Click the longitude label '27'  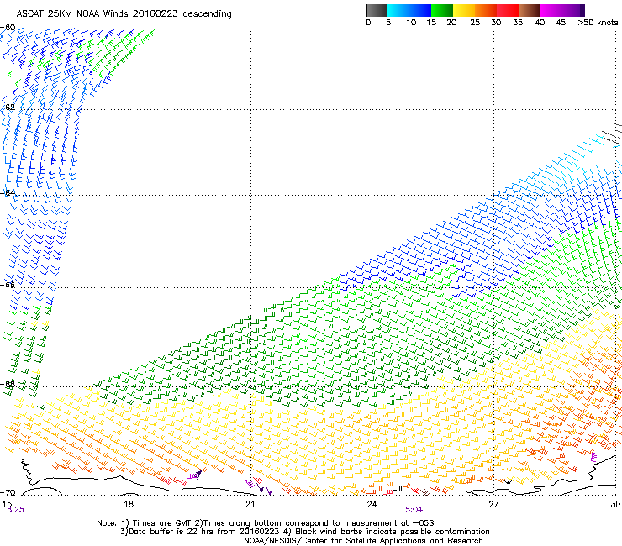coord(493,504)
